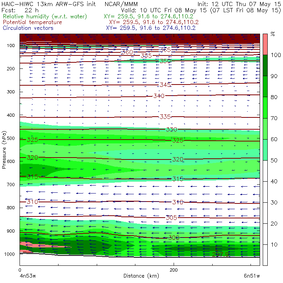Image resolution: width=283 pixels, height=283 pixels.
Task: Click the '365' potential temperature contour label
Action: point(165,50)
